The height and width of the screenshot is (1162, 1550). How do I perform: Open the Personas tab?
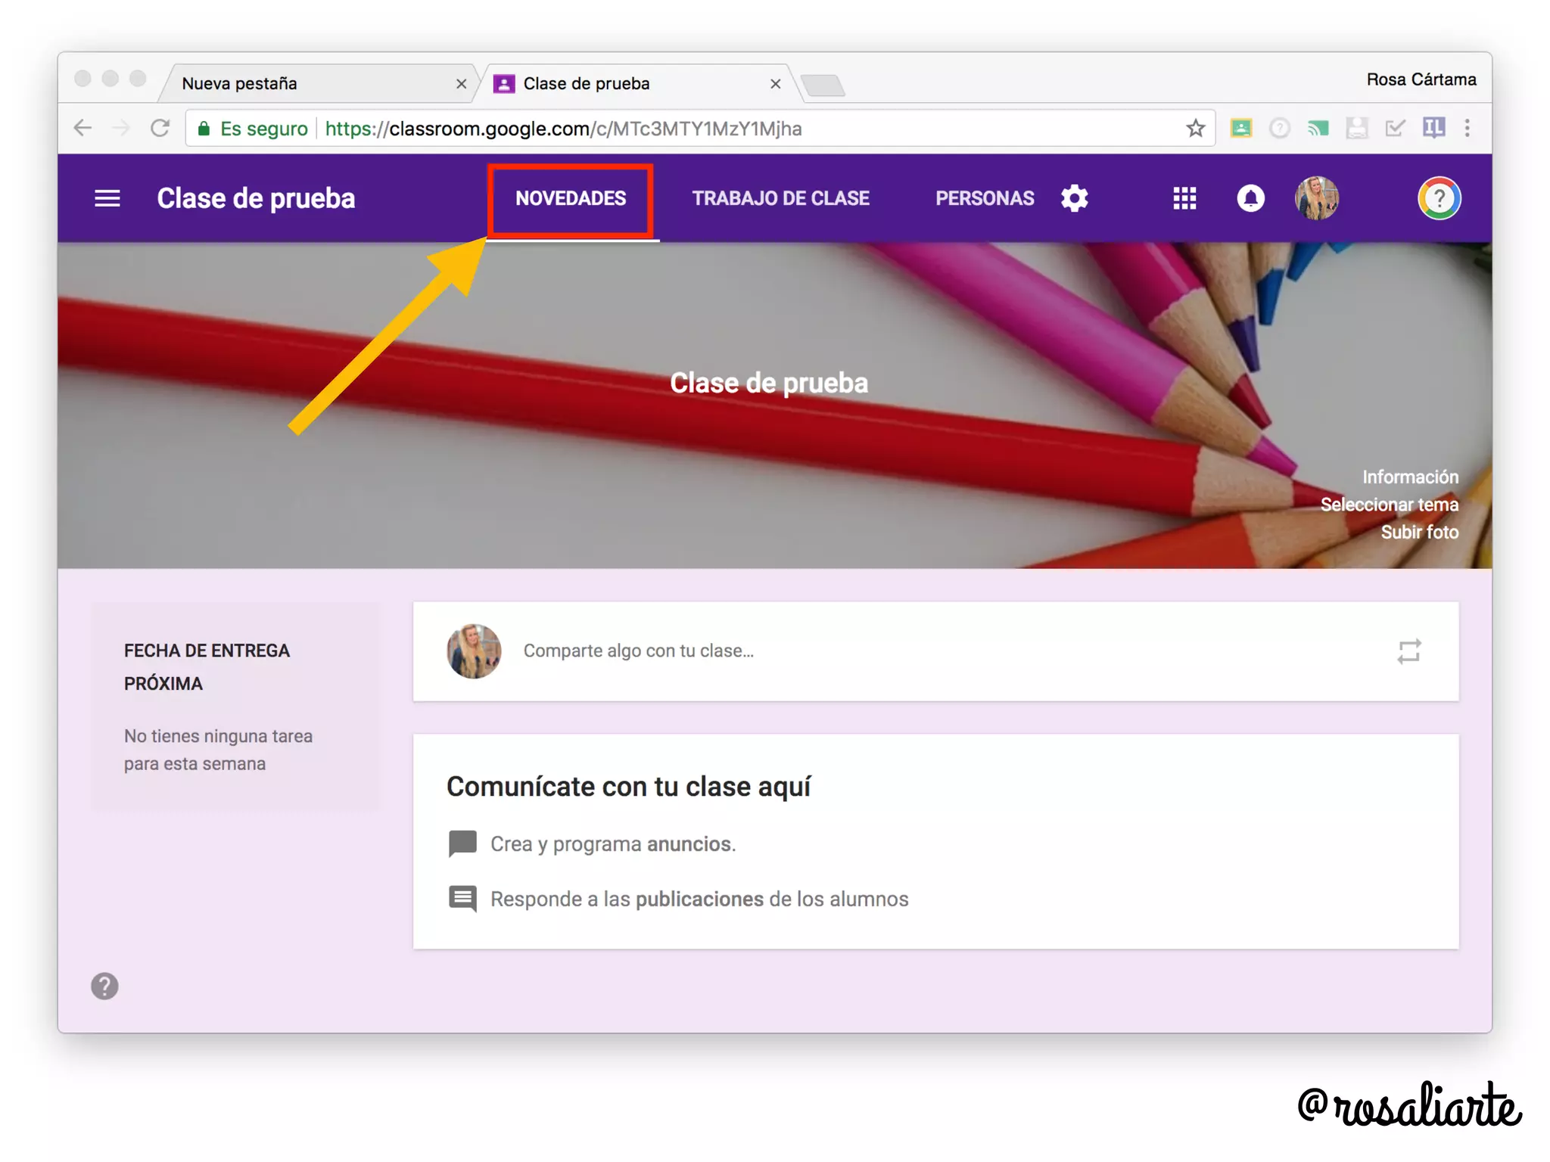tap(984, 198)
